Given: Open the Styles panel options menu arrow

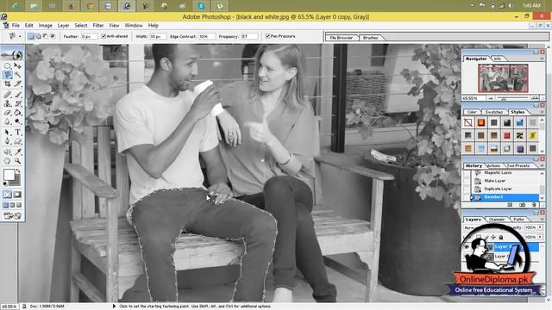Looking at the screenshot, I should [x=543, y=112].
